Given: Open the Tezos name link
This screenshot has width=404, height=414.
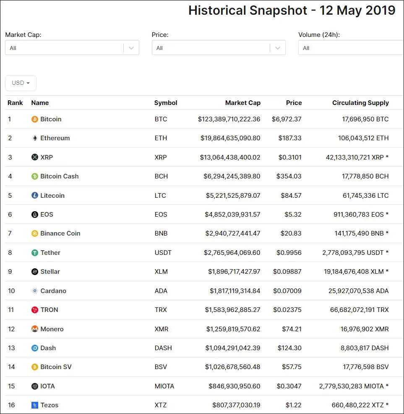Looking at the screenshot, I should click(50, 405).
